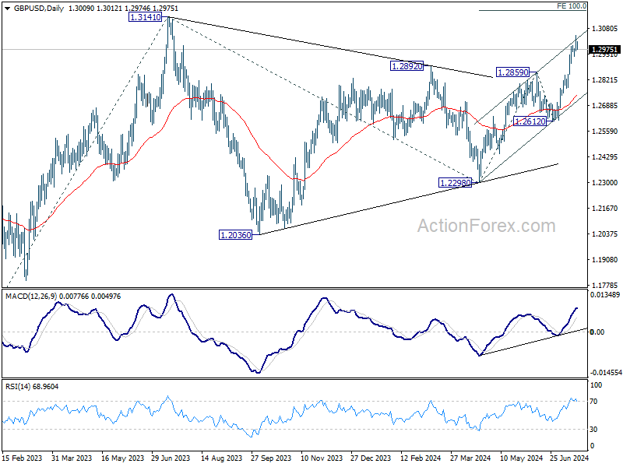This screenshot has height=467, width=623.
Task: Click the 1.28590 price label
Action: click(513, 72)
